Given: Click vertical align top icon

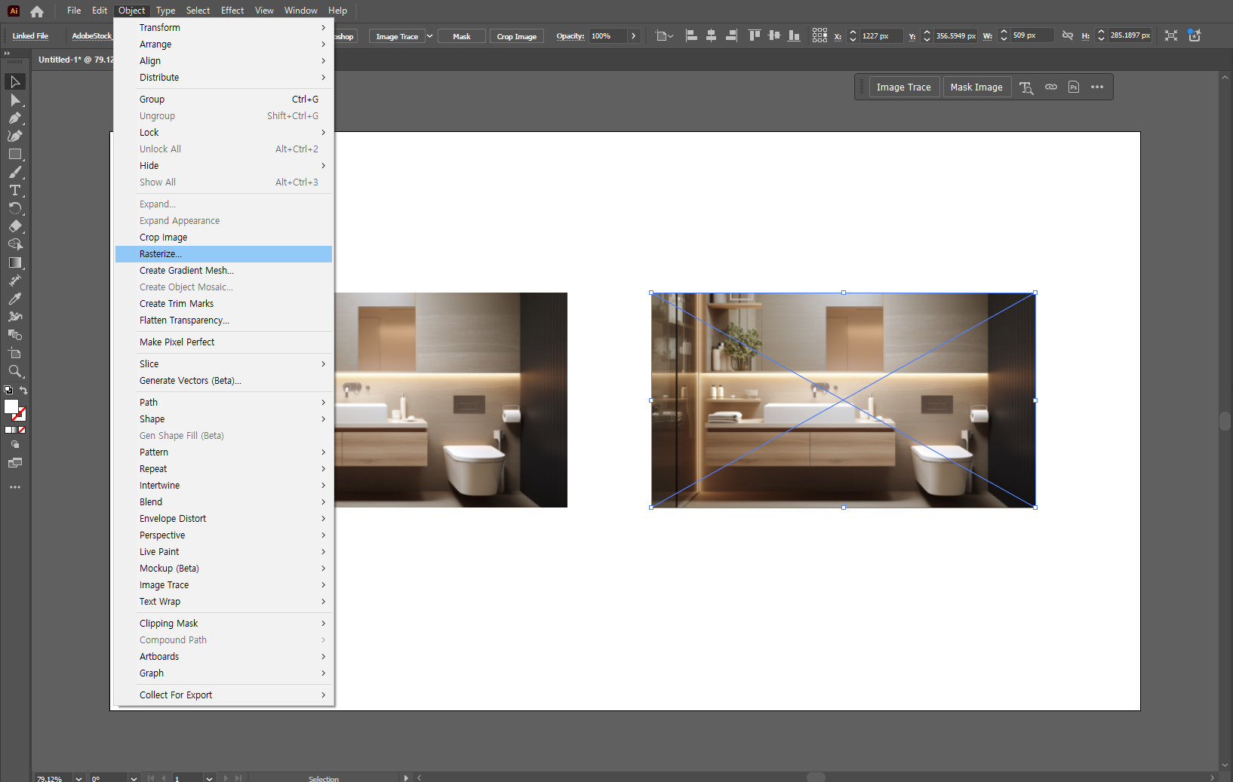Looking at the screenshot, I should tap(755, 35).
